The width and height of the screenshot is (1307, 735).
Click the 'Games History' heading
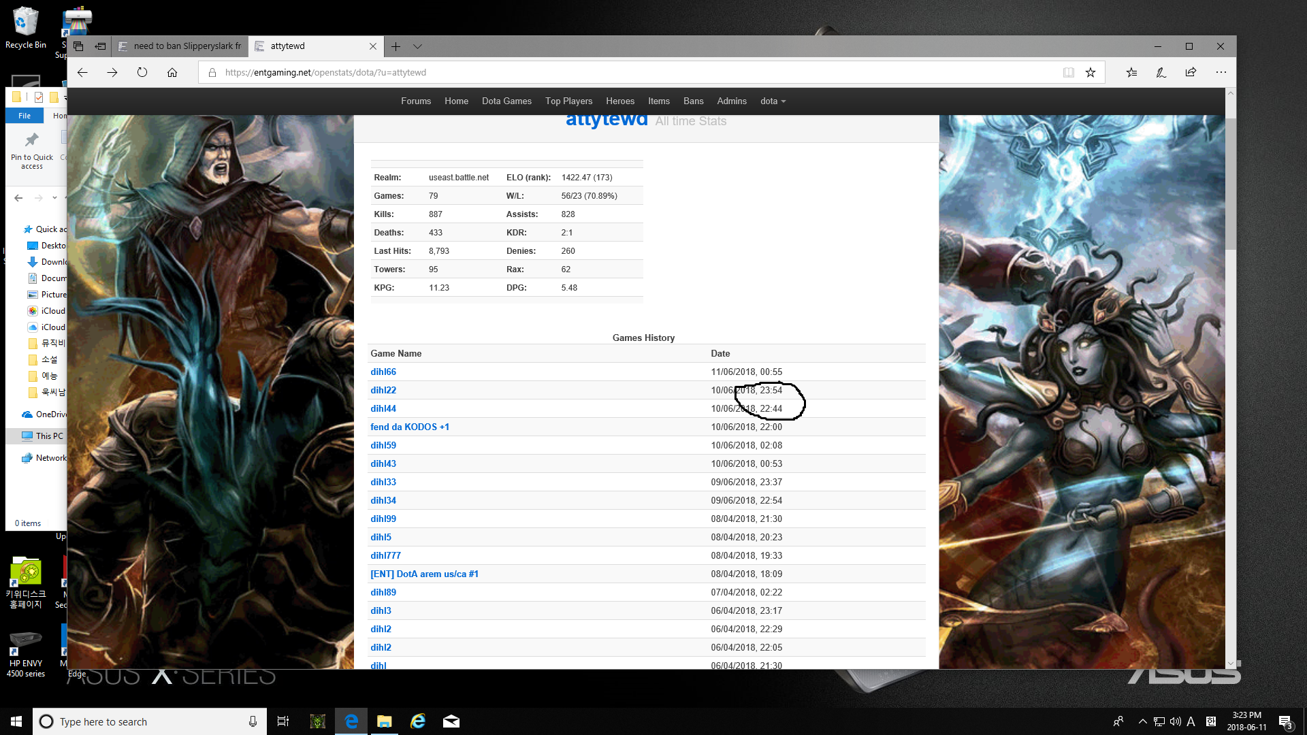643,338
